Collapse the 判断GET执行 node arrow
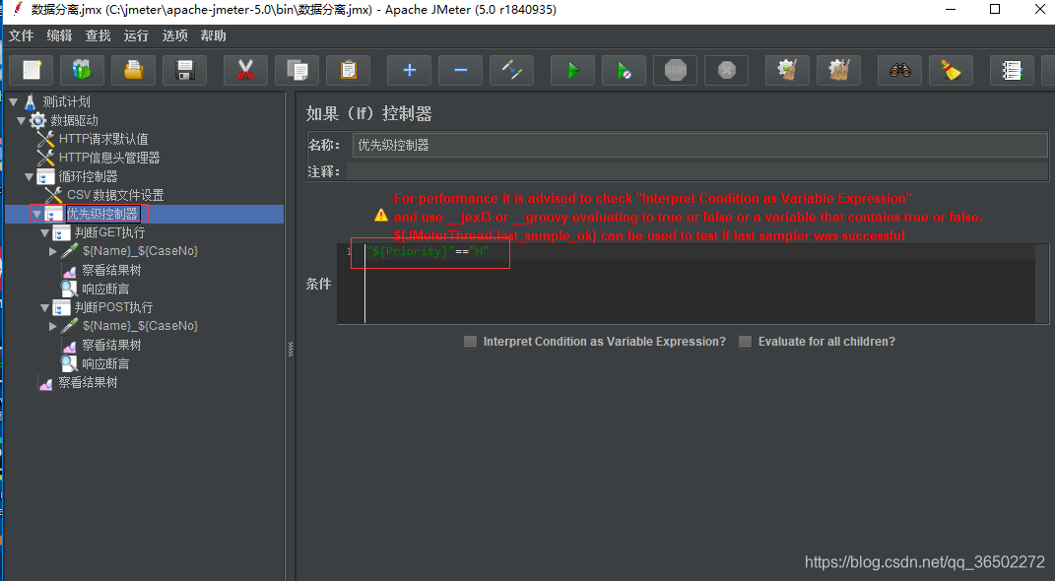1055x581 pixels. tap(45, 233)
